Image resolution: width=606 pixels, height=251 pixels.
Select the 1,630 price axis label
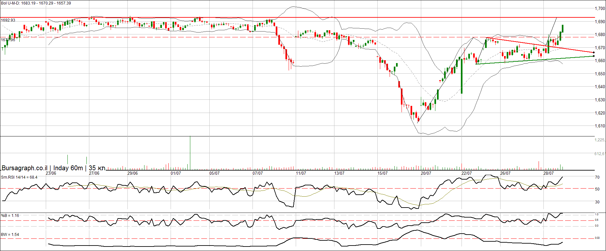coord(600,100)
